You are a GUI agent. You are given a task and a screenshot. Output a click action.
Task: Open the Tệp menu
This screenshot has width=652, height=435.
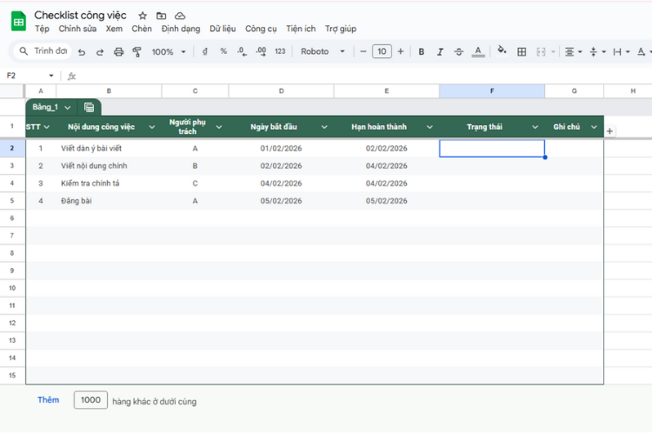click(42, 29)
